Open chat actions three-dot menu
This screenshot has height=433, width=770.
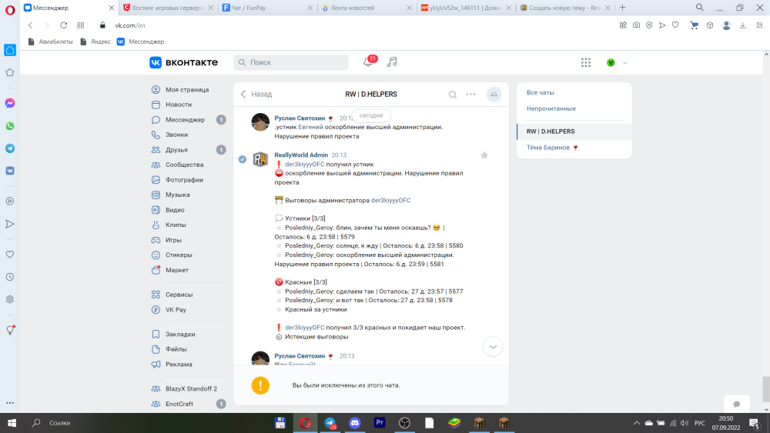pyautogui.click(x=470, y=94)
